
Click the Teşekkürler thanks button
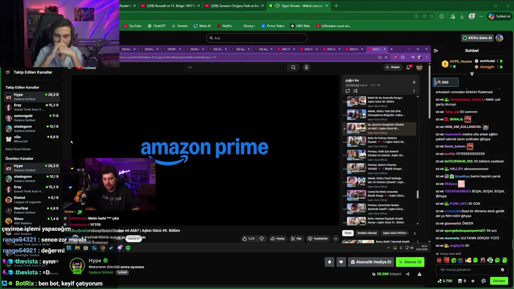point(318,238)
